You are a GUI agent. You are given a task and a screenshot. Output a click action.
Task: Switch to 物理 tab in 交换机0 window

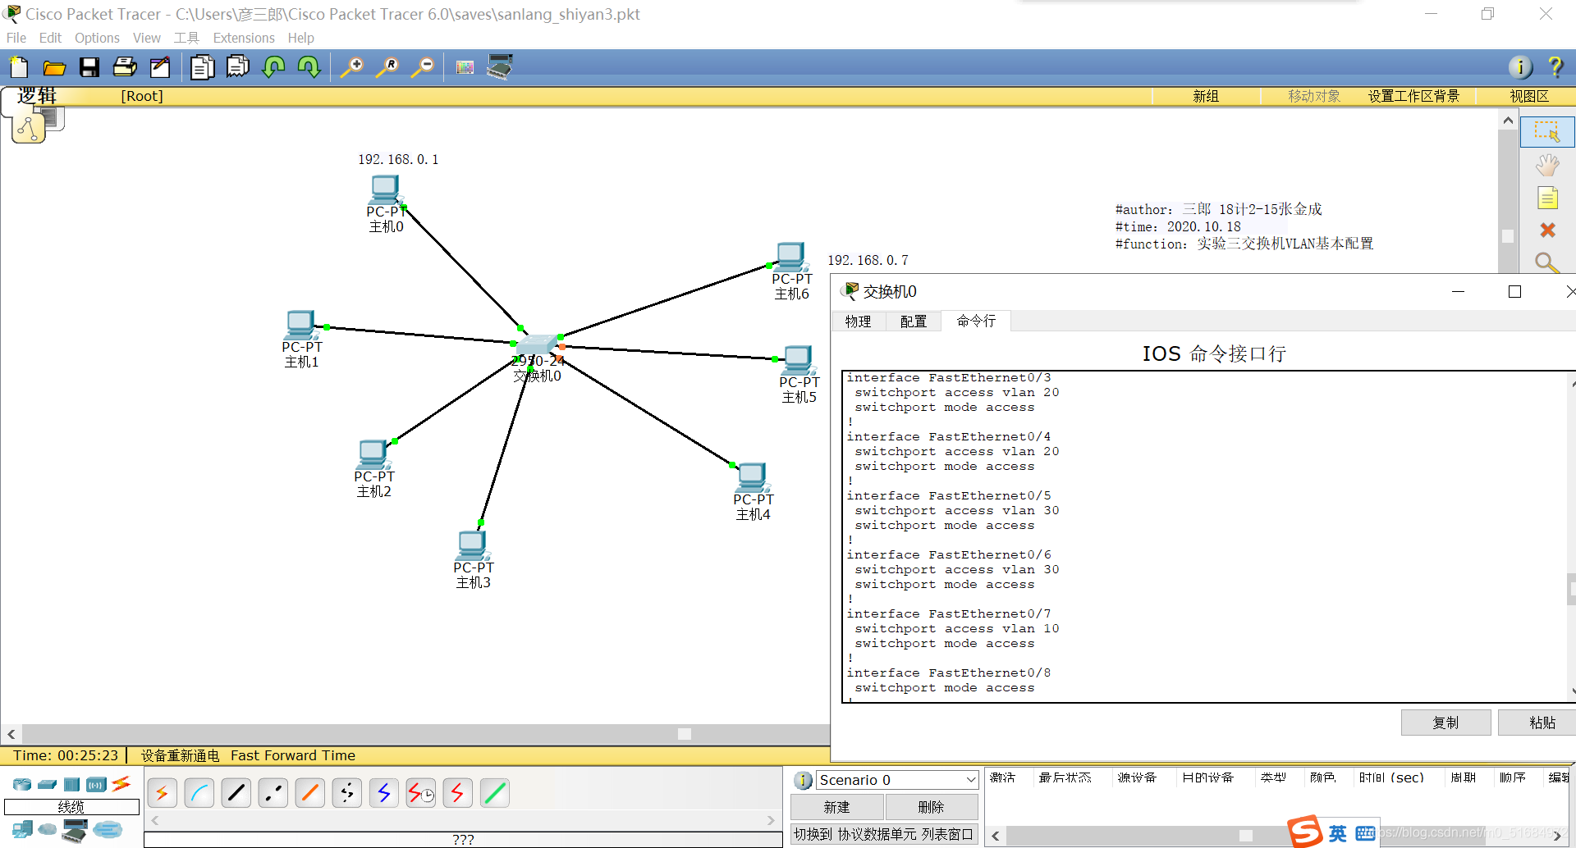859,321
